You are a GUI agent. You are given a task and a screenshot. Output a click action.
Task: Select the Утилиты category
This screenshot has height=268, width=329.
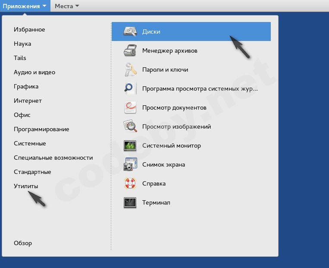pyautogui.click(x=26, y=186)
